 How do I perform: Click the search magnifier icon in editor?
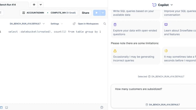pyautogui.click(x=105, y=24)
